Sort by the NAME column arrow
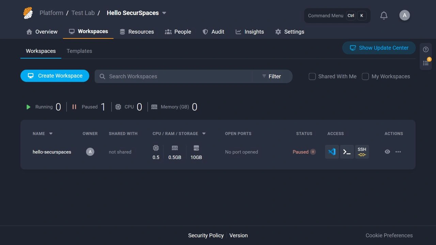436x245 pixels. tap(51, 133)
